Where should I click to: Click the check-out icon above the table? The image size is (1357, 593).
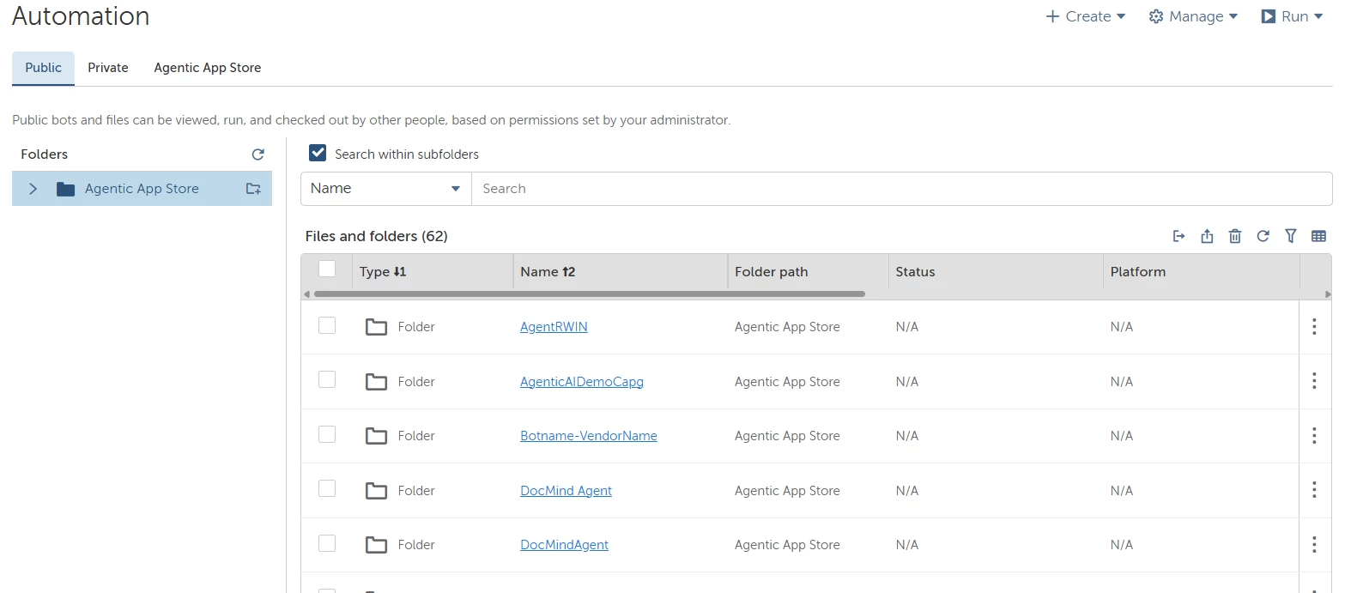[x=1179, y=236]
